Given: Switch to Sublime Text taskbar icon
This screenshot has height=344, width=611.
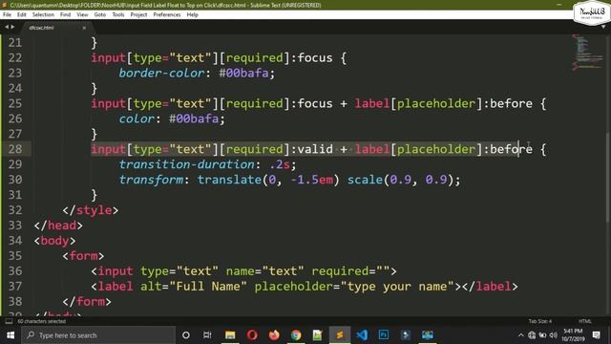Looking at the screenshot, I should click(340, 335).
